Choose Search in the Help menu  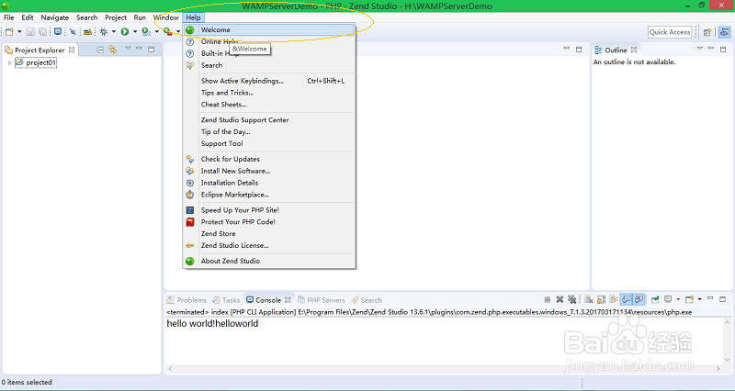(269, 65)
